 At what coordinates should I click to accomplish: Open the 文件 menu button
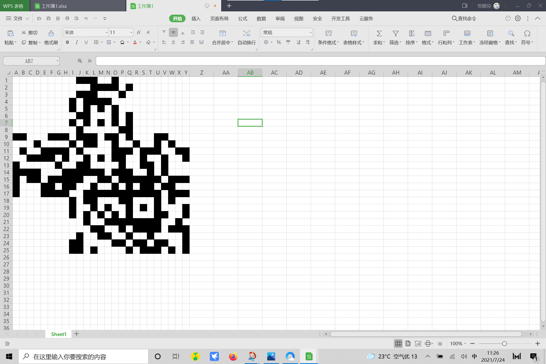point(17,18)
